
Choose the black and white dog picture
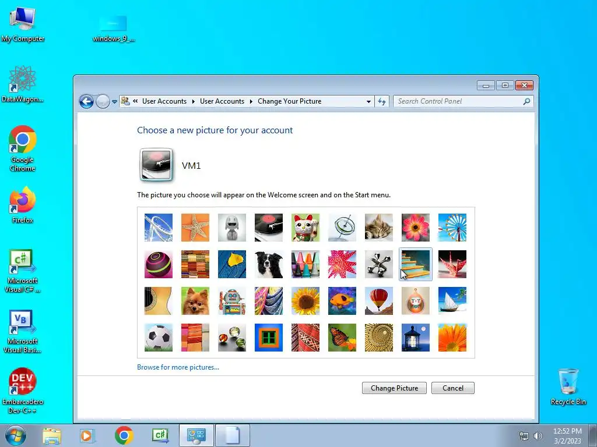click(269, 264)
